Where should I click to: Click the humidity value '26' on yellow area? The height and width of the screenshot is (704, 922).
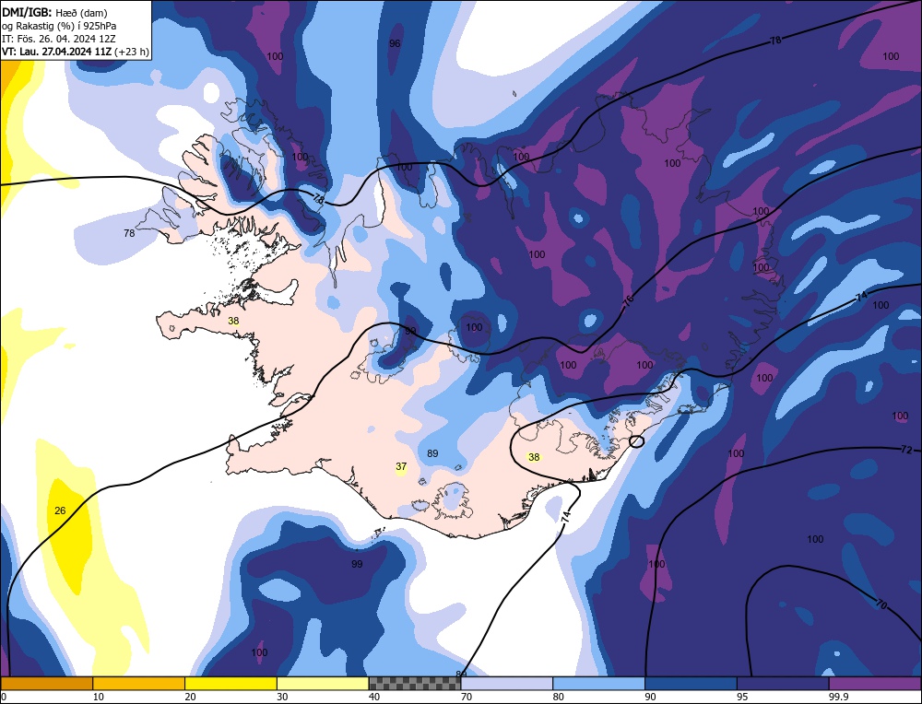60,510
